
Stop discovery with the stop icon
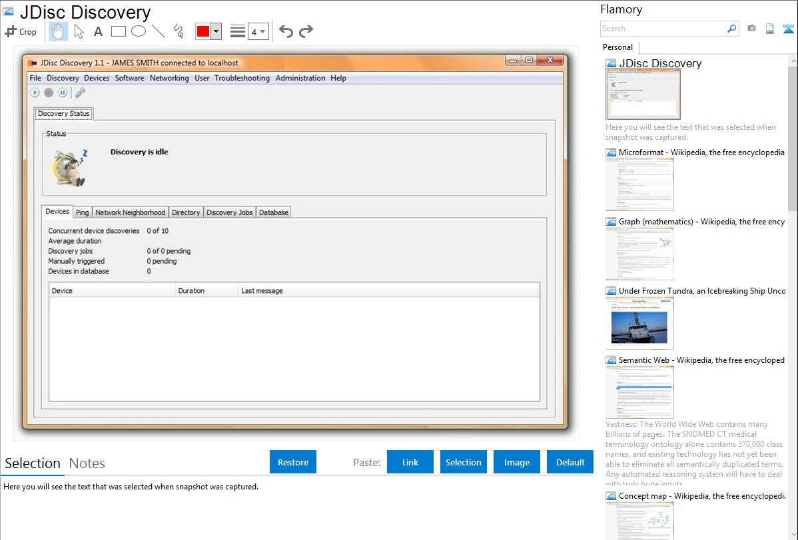(49, 93)
